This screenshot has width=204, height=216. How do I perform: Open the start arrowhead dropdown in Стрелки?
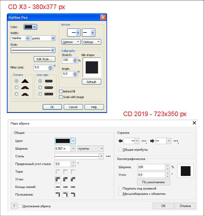click(137, 141)
